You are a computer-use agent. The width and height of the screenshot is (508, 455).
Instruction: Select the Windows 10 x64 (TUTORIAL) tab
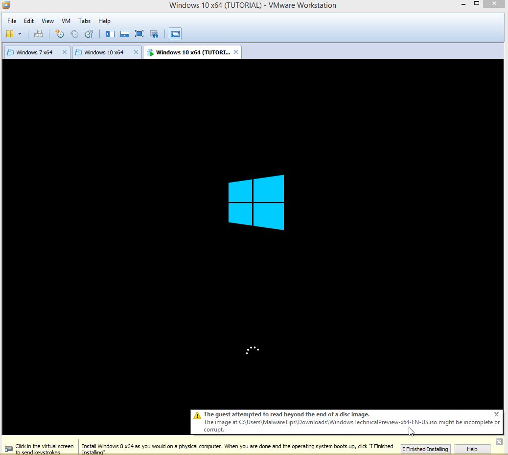pyautogui.click(x=193, y=52)
